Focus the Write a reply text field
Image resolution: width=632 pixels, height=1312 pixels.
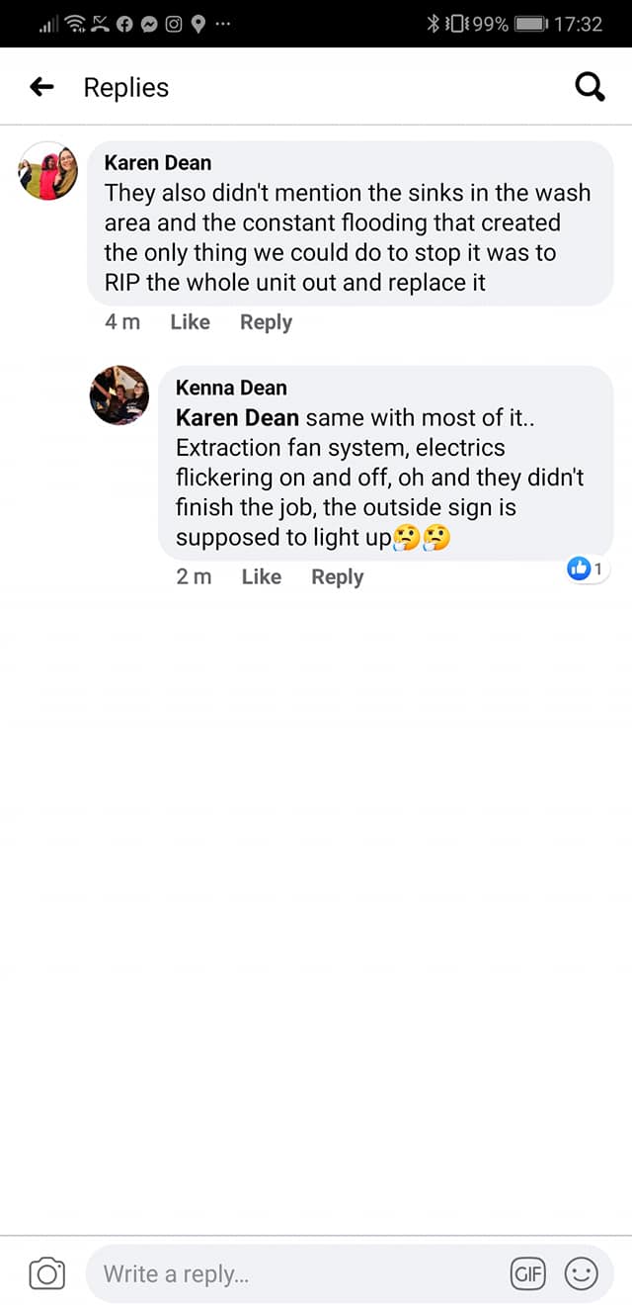(296, 1273)
